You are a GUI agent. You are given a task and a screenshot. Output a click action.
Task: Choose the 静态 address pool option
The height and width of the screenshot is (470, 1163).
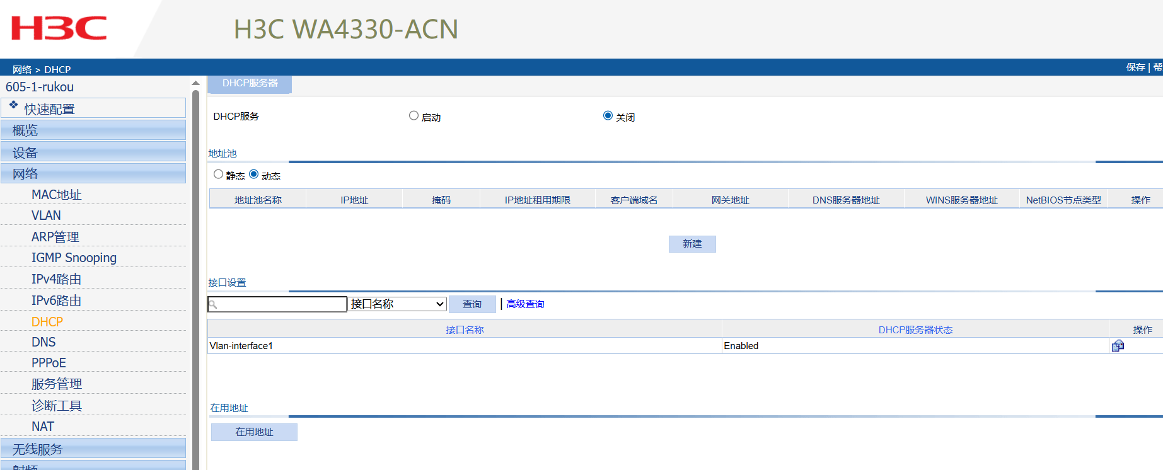tap(218, 175)
